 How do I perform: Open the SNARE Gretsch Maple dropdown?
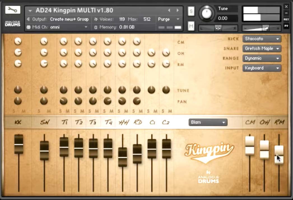pos(262,48)
